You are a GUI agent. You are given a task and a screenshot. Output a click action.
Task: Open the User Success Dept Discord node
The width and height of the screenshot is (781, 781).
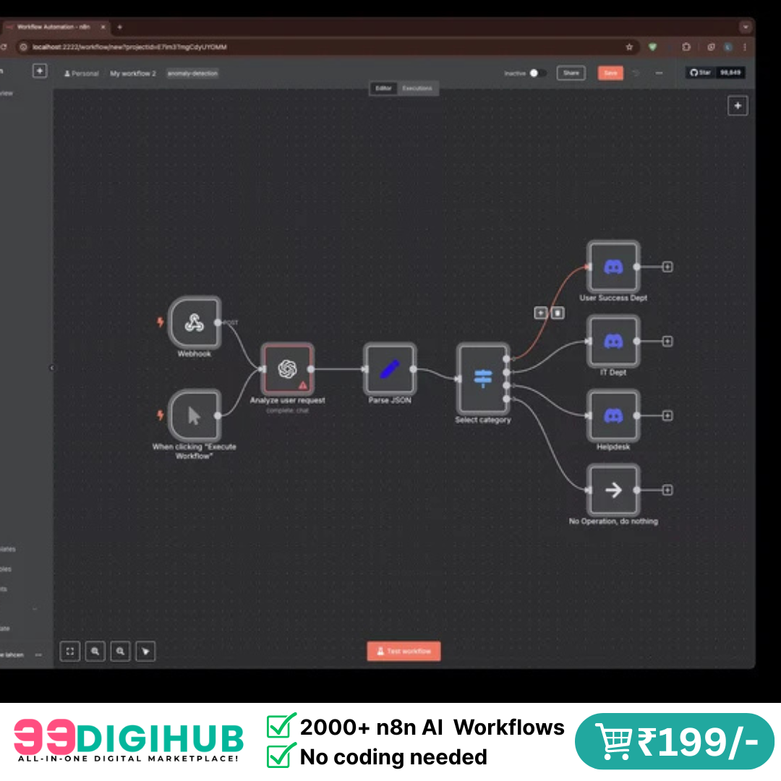[x=613, y=266]
